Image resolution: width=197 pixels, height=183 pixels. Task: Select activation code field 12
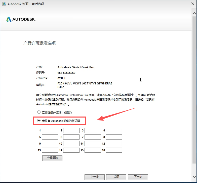[x=114, y=144]
